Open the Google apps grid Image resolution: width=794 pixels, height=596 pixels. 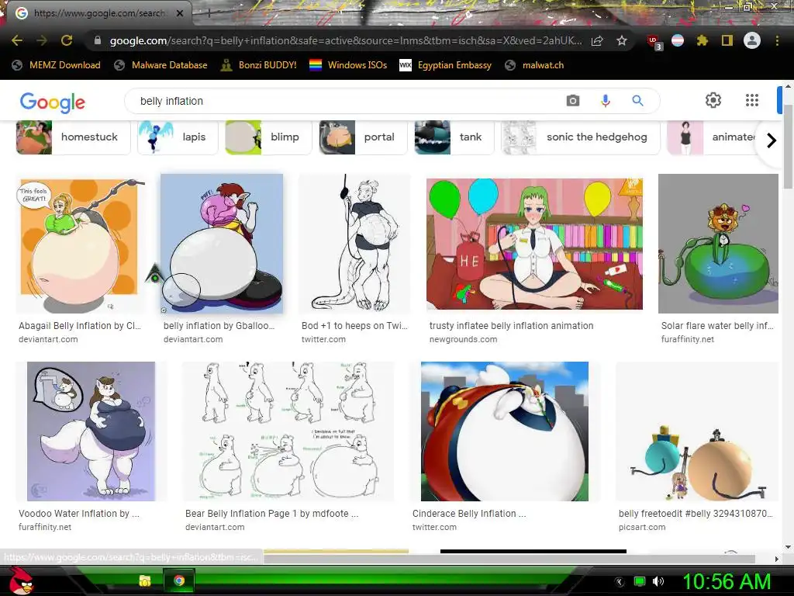(x=752, y=100)
